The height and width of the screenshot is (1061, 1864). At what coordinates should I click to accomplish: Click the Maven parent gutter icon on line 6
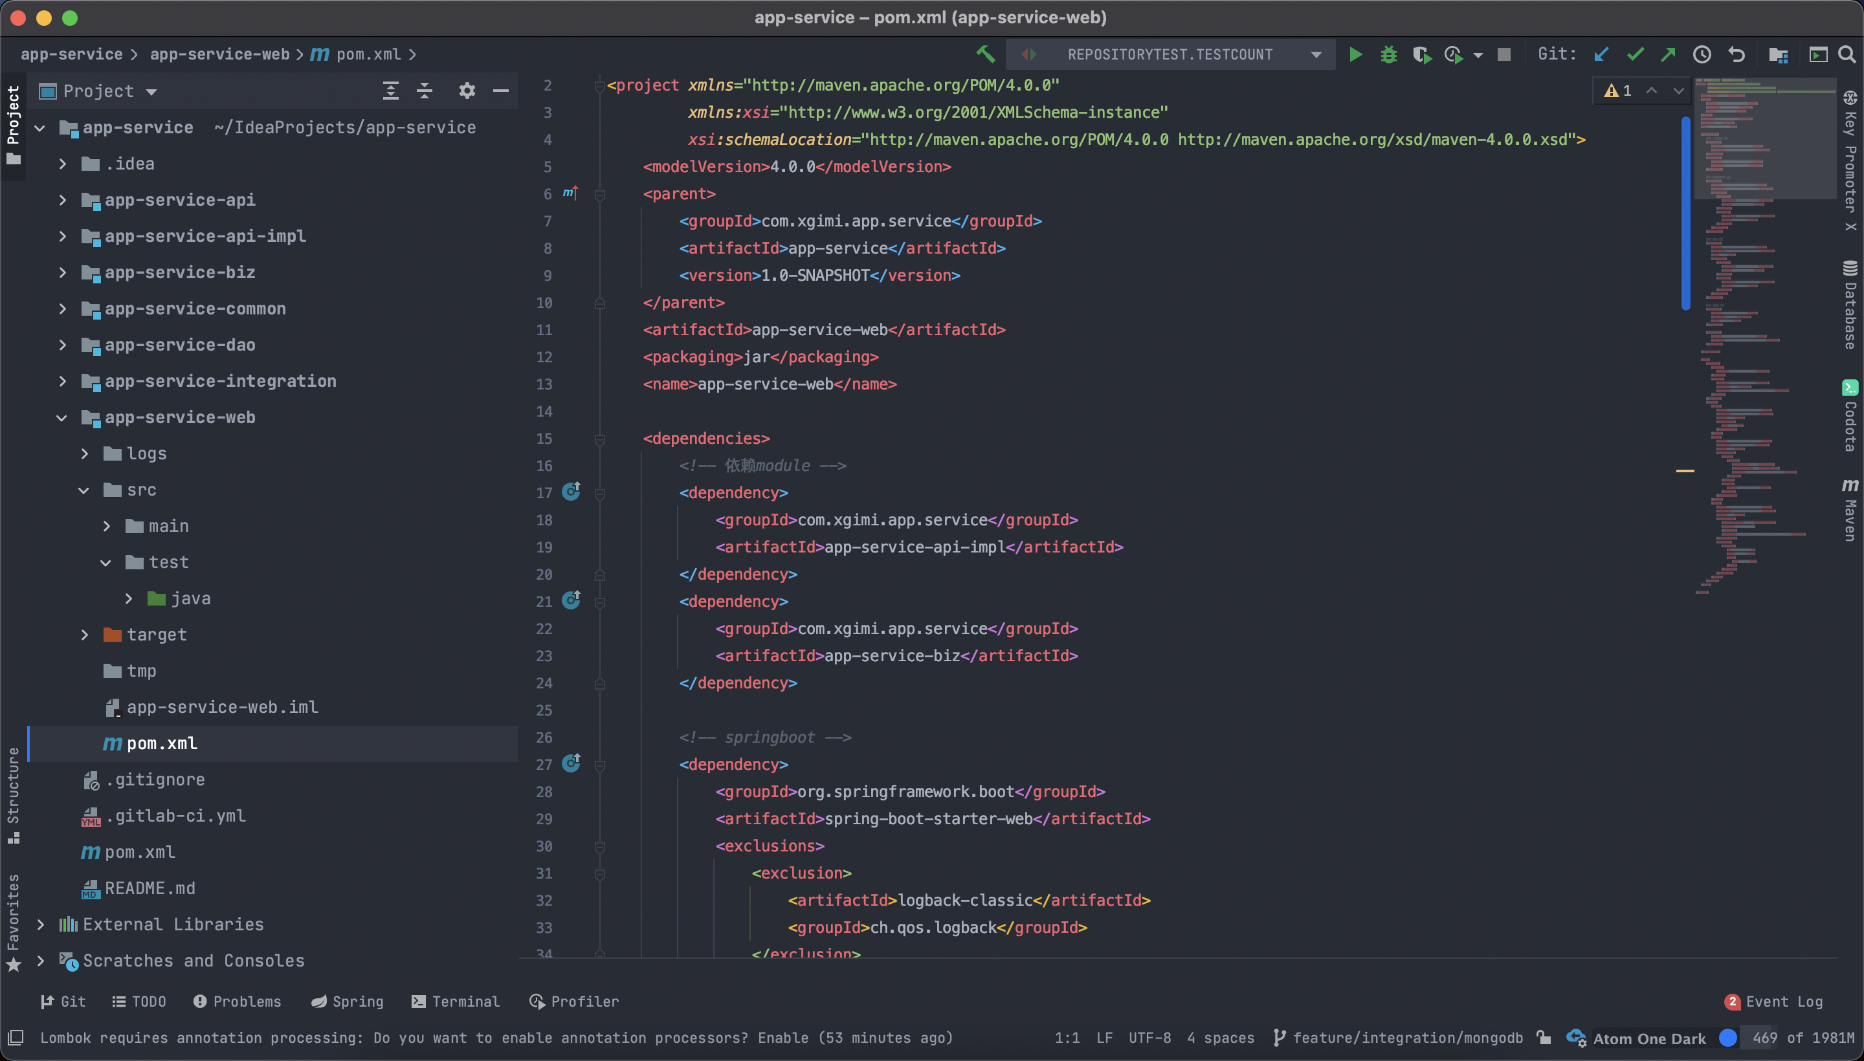click(x=570, y=193)
